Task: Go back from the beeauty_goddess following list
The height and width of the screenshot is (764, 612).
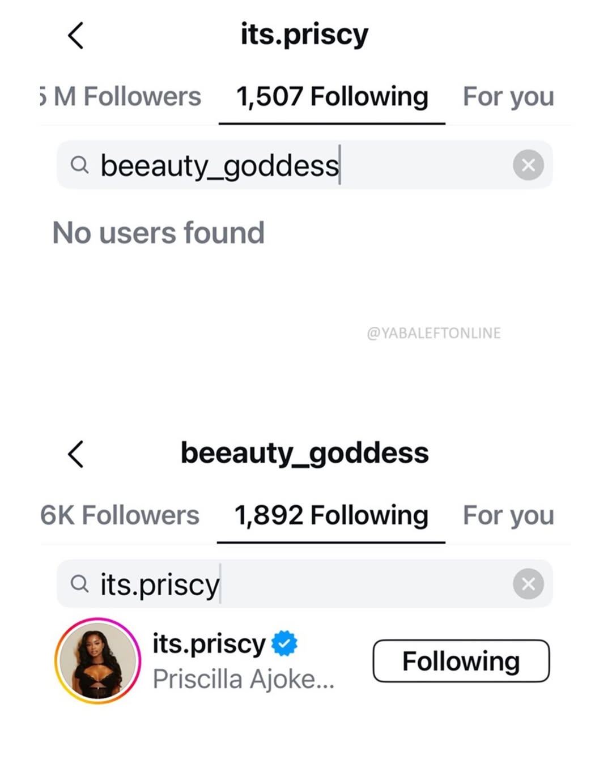Action: (76, 454)
